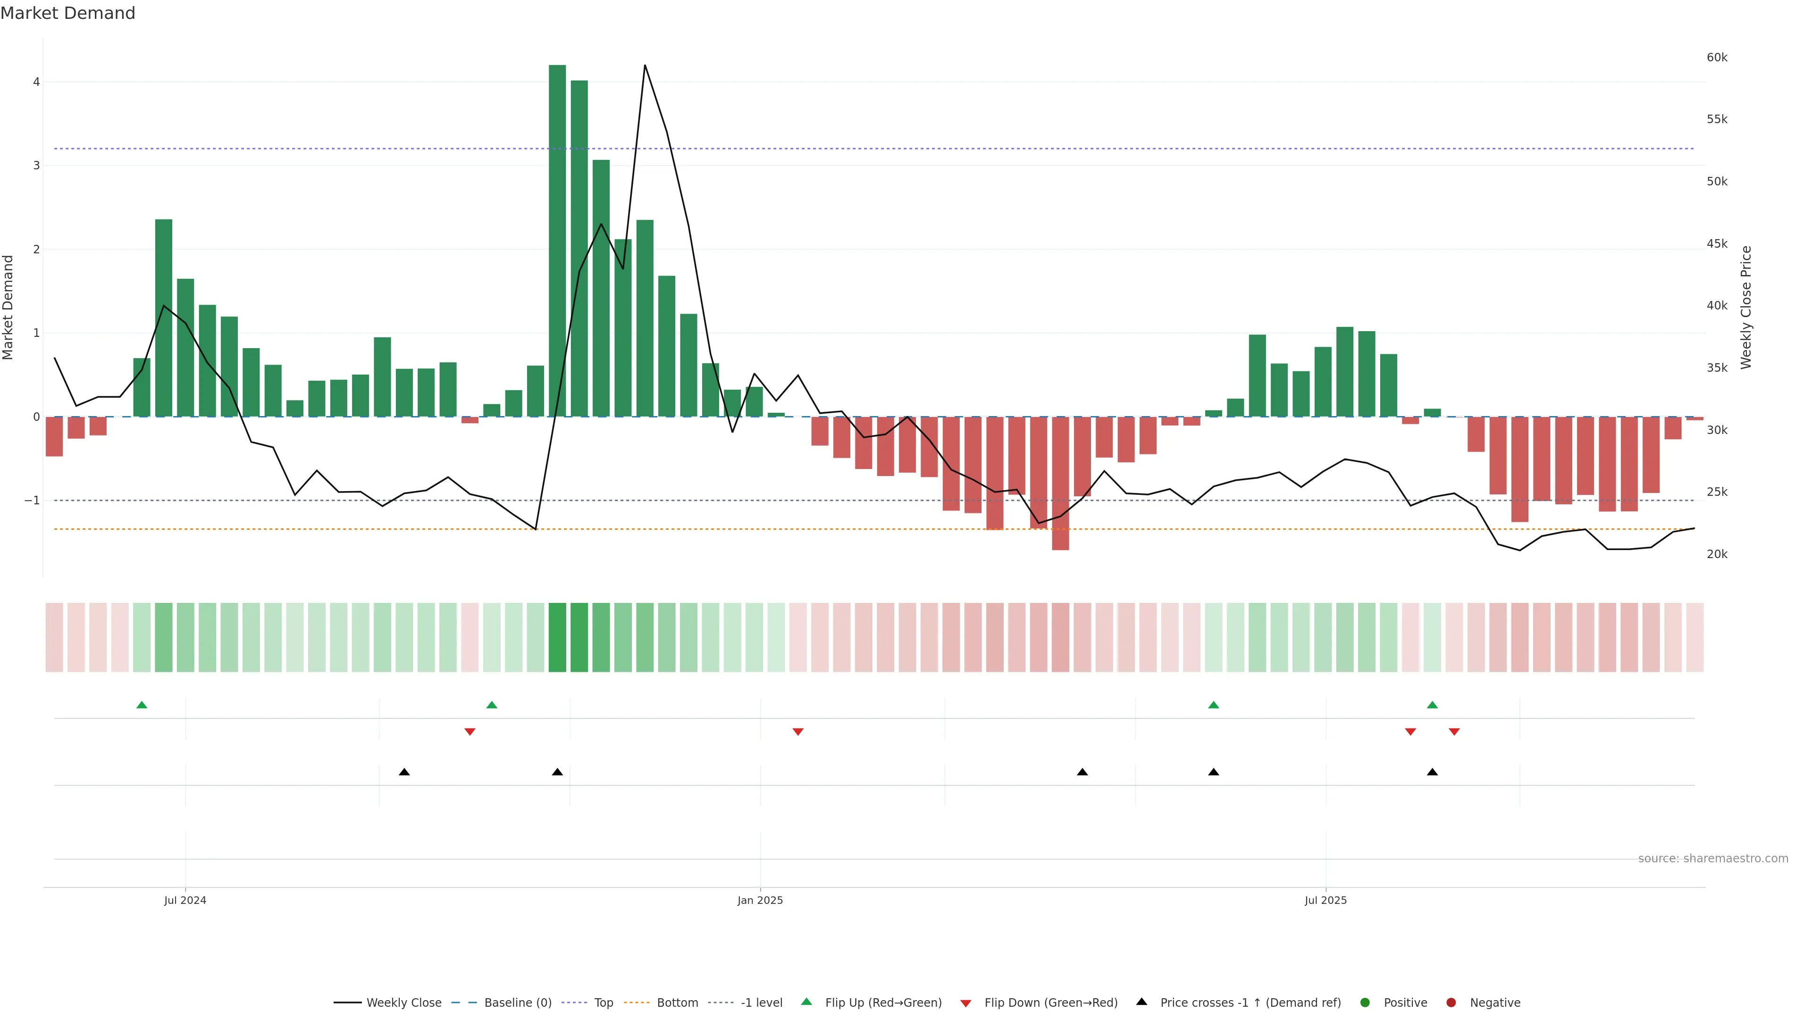Click the leftmost green flip-up triangle marker

pyautogui.click(x=142, y=705)
